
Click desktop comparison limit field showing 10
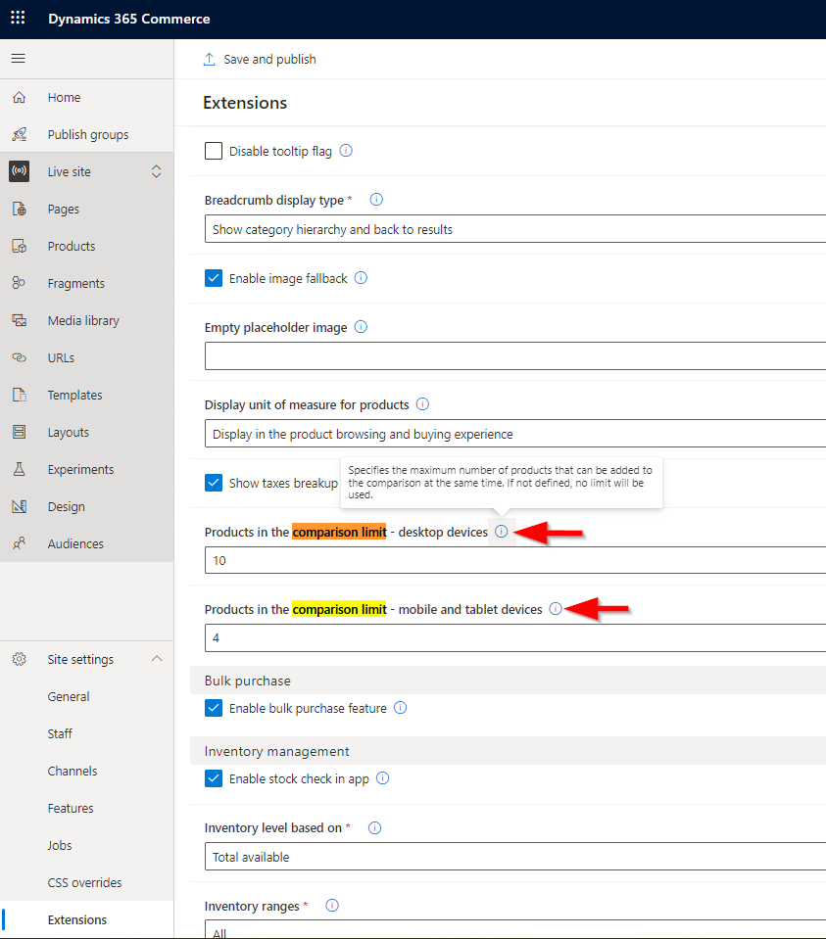tap(514, 560)
